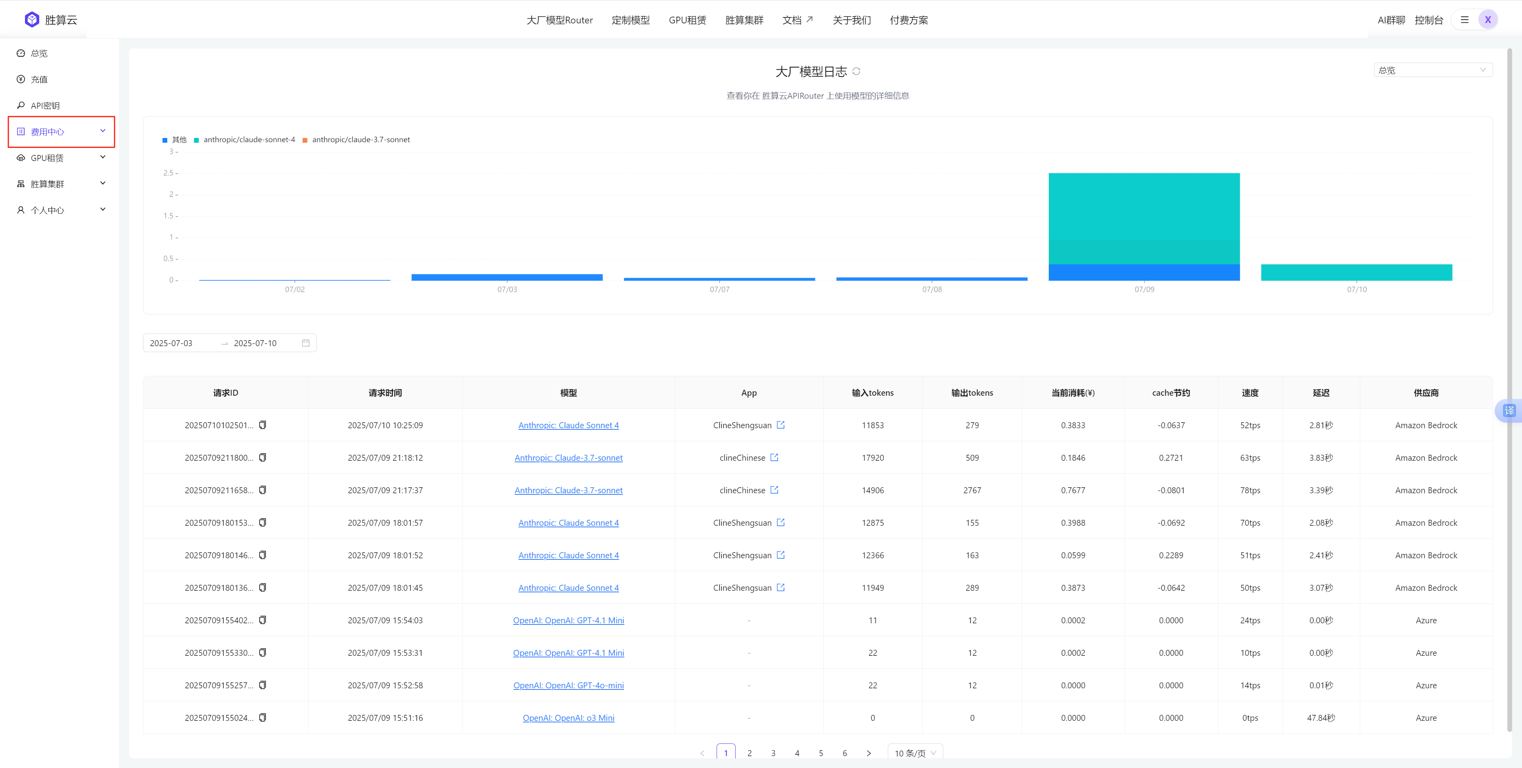Toggle anthropic/claude-3.7-sonnet legend series
Viewport: 1522px width, 768px height.
click(x=356, y=140)
